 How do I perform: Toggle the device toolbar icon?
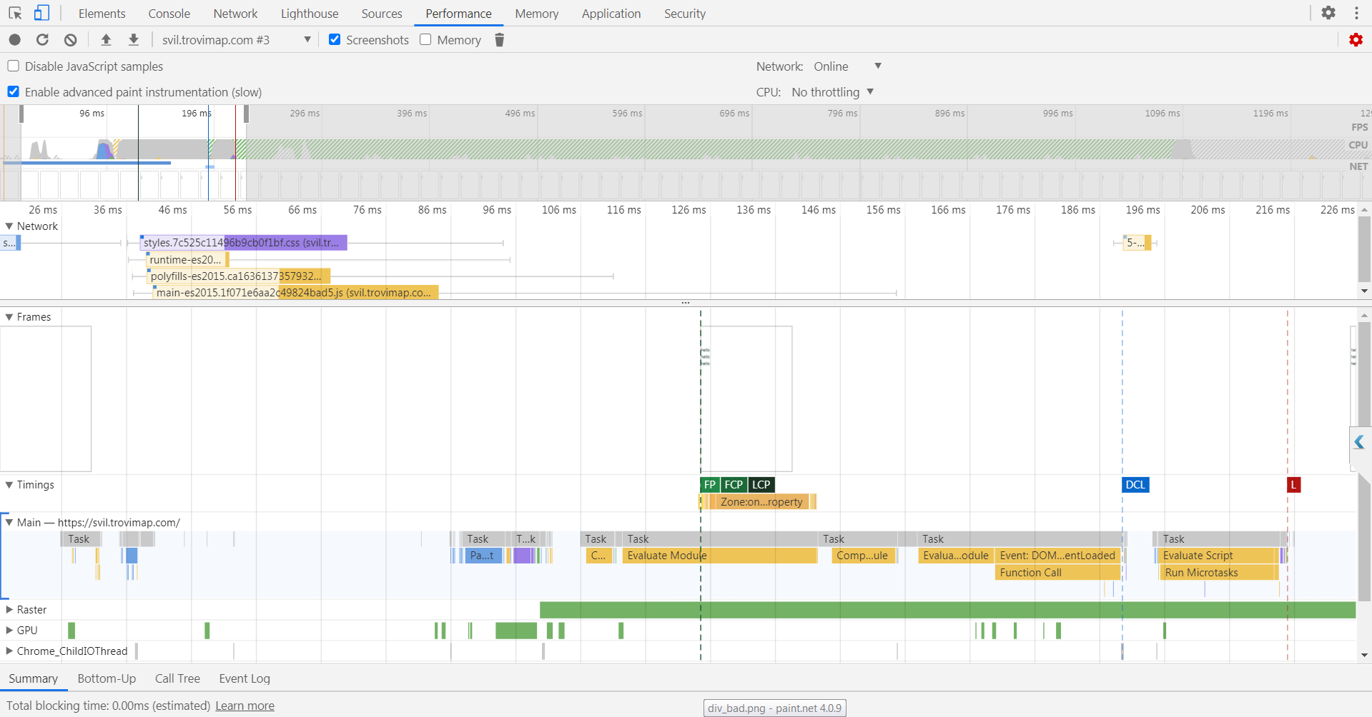(x=42, y=13)
